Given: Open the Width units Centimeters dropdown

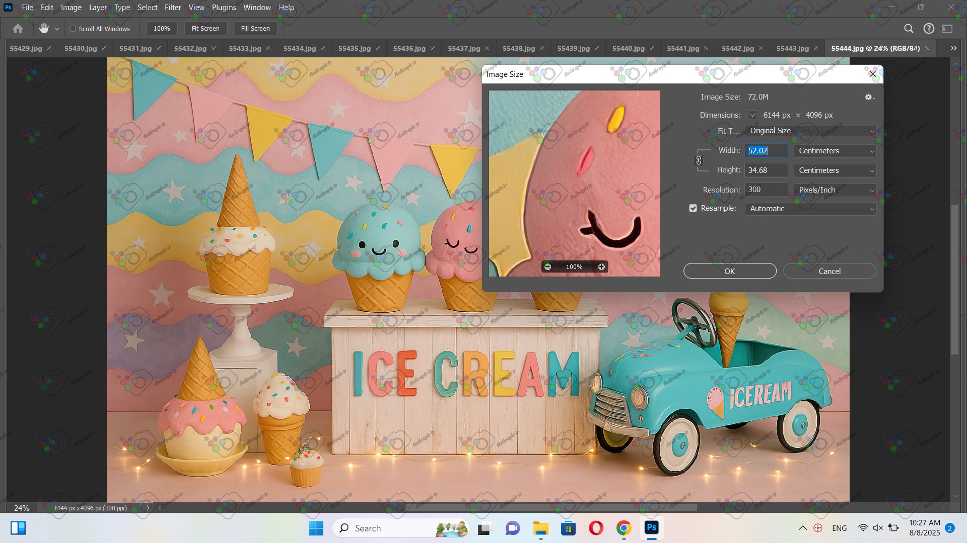Looking at the screenshot, I should pos(835,151).
